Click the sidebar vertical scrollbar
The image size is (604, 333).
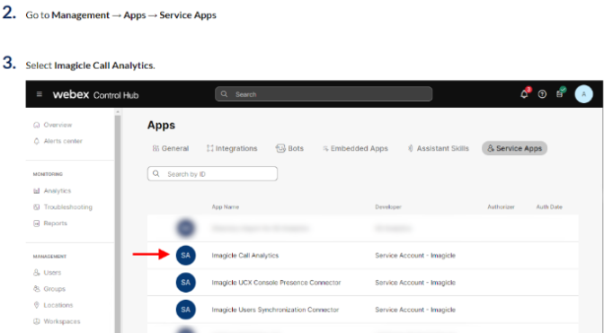pyautogui.click(x=118, y=221)
